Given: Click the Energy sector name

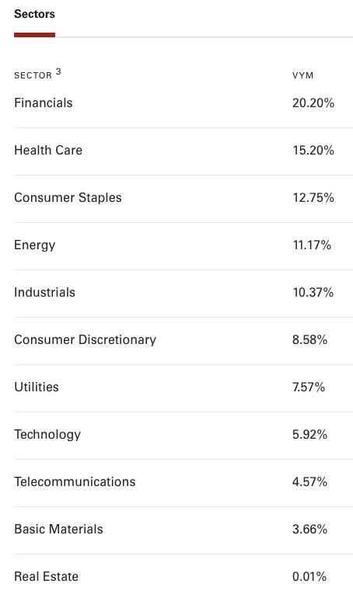Looking at the screenshot, I should [x=35, y=245].
